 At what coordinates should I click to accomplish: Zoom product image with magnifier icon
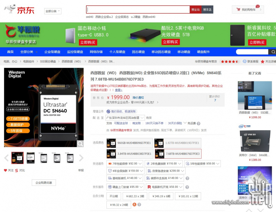pos(80,144)
